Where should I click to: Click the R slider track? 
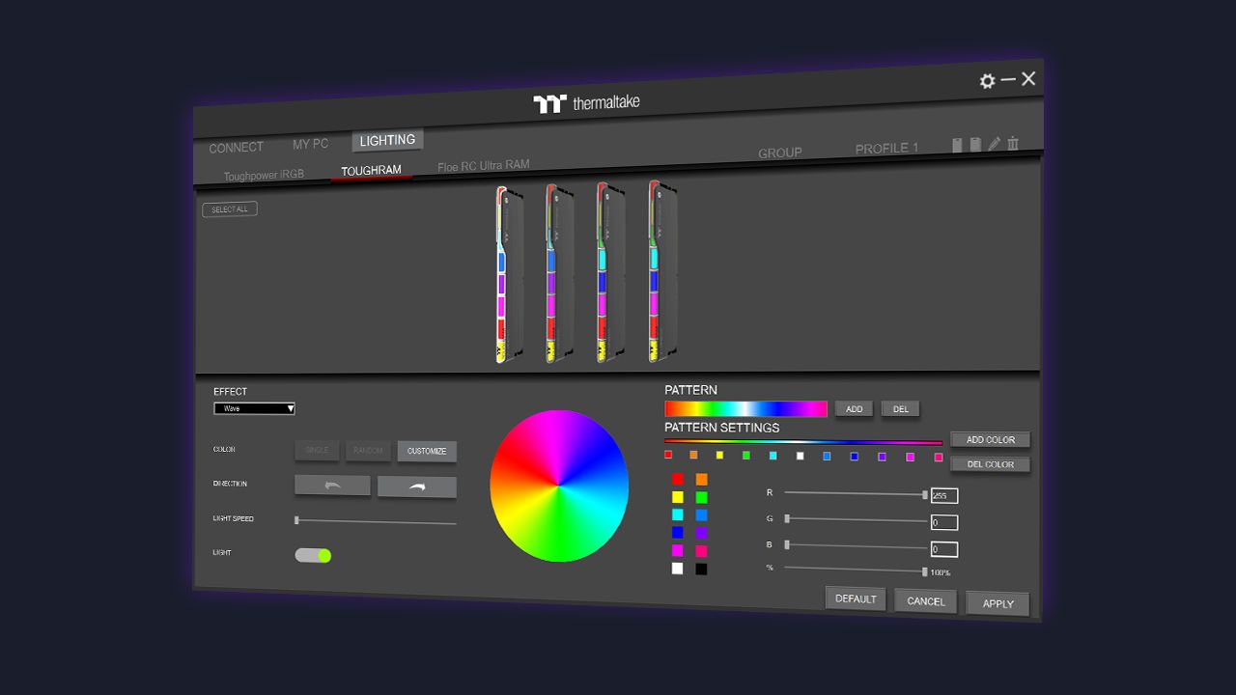856,493
